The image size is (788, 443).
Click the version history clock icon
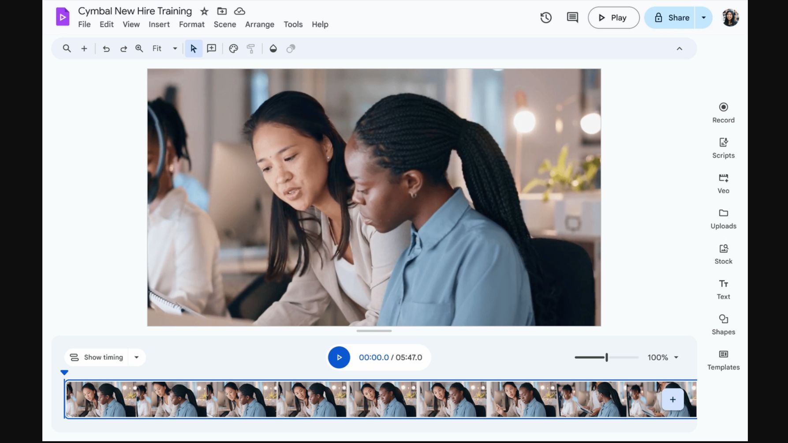pos(546,18)
